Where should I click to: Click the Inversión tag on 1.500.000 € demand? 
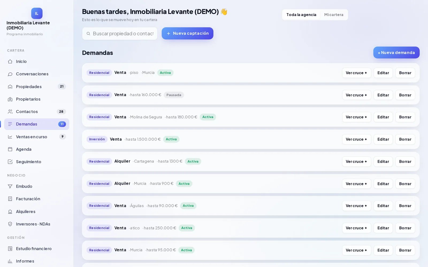click(97, 139)
